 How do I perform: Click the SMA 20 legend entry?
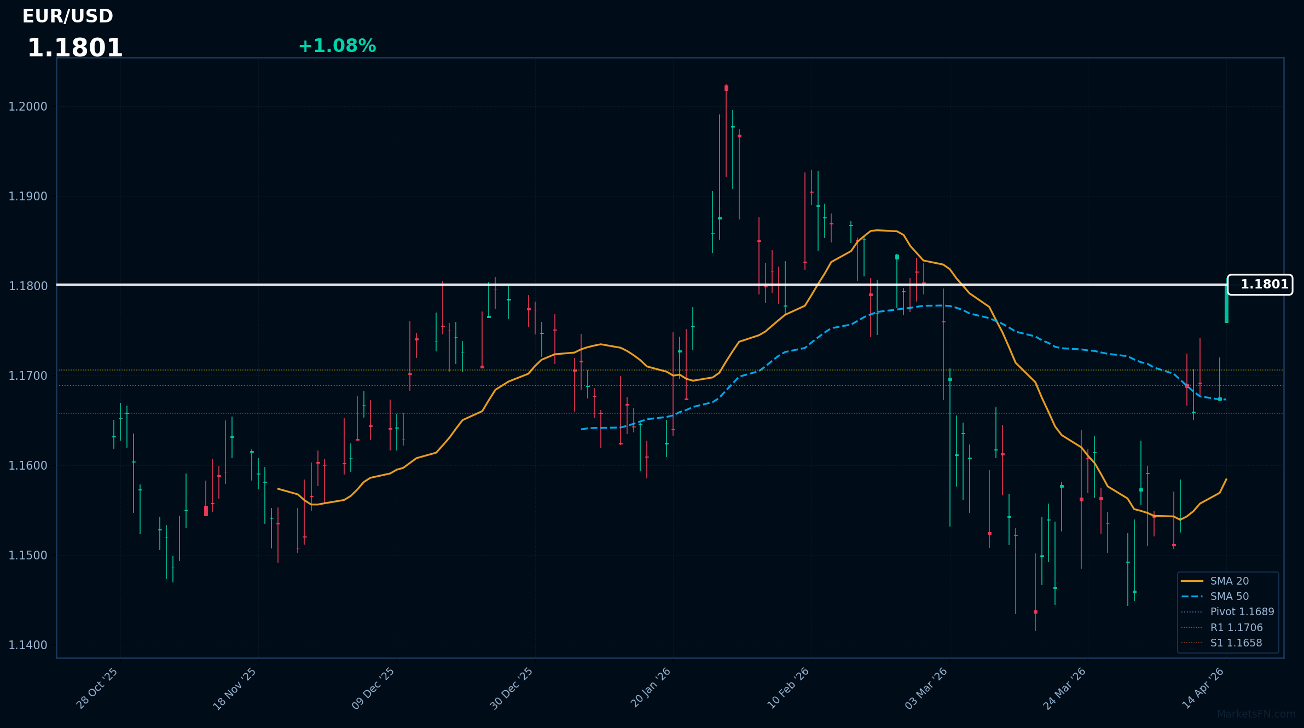tap(1215, 581)
